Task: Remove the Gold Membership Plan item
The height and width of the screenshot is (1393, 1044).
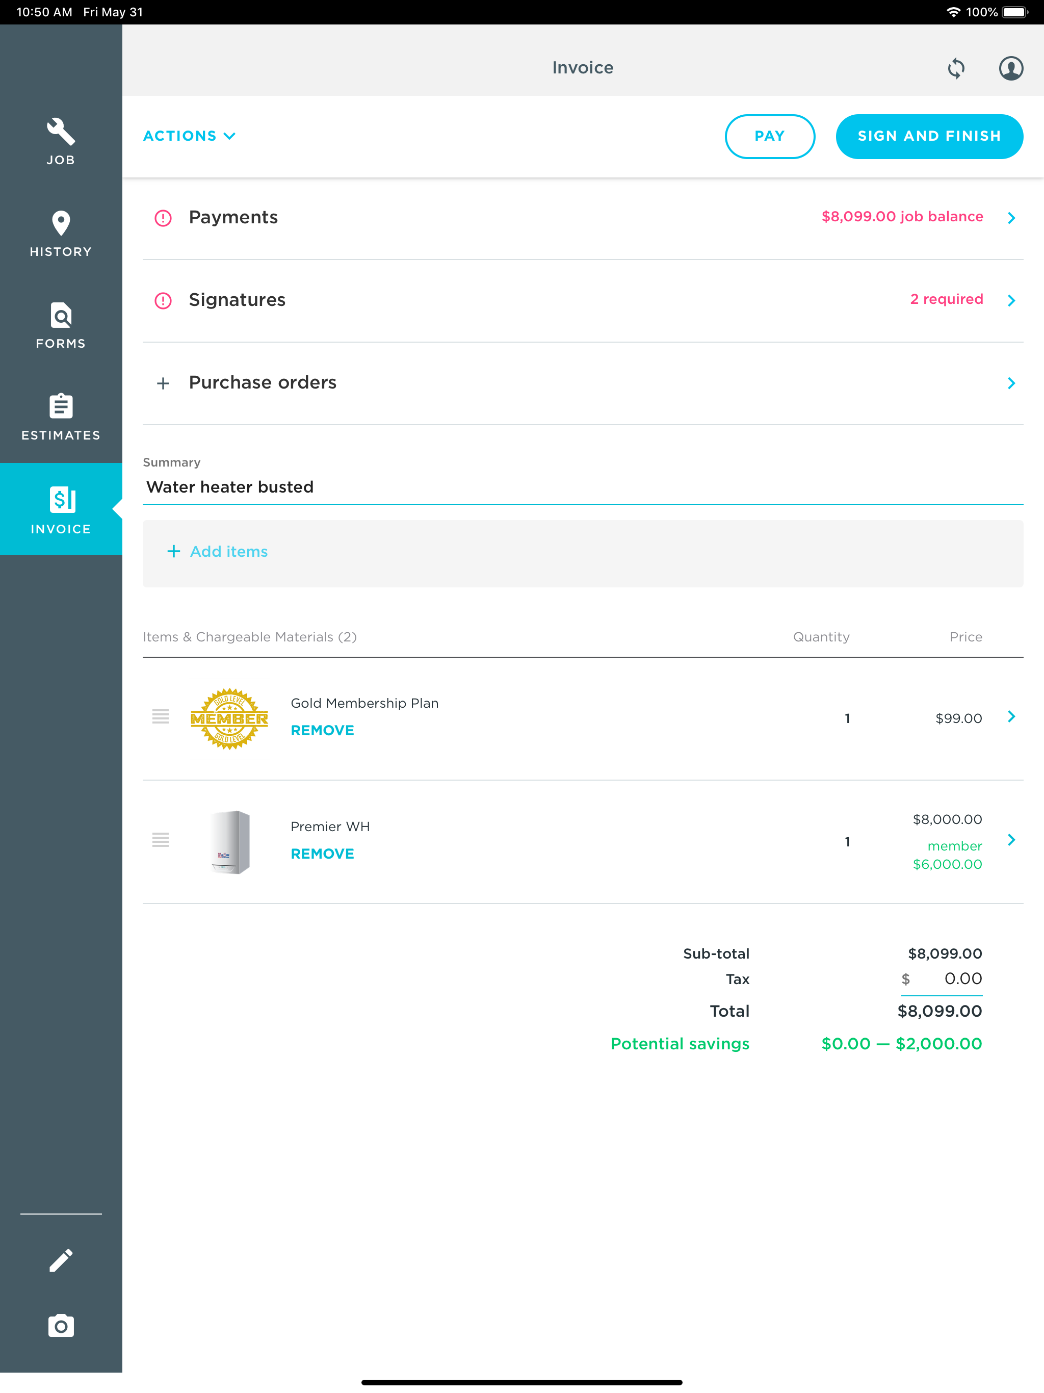Action: pos(322,731)
